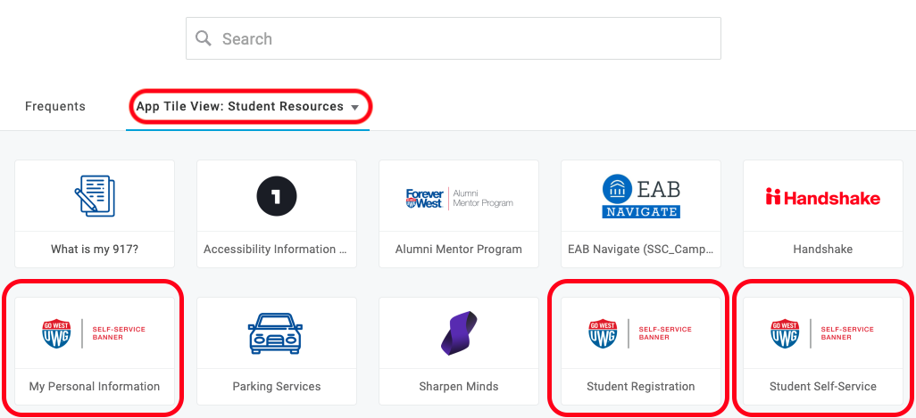916x418 pixels.
Task: Click the magnifying glass search icon
Action: pyautogui.click(x=204, y=38)
